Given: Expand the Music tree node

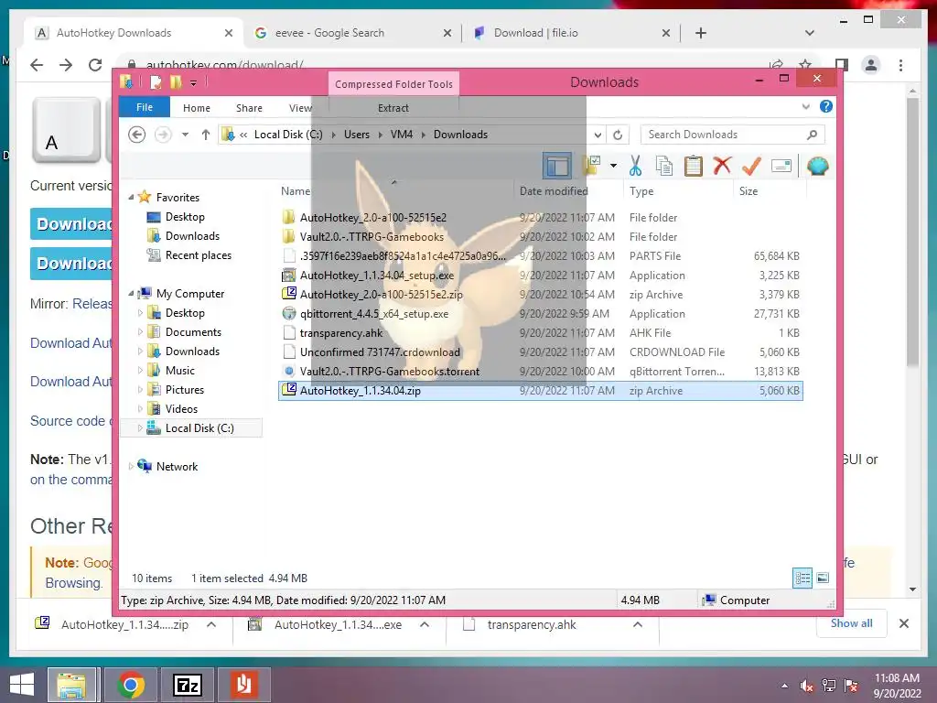Looking at the screenshot, I should point(140,370).
